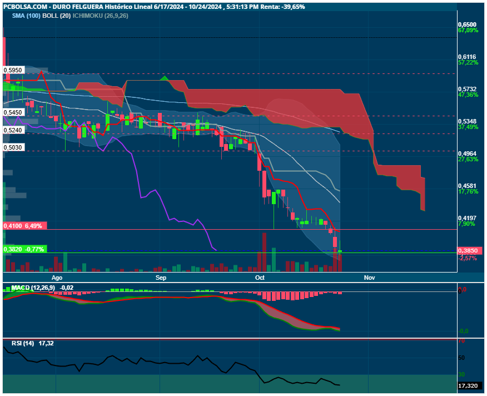Click the 0,4964 axis price
Viewport: 487px width, 396px height.
pos(467,154)
